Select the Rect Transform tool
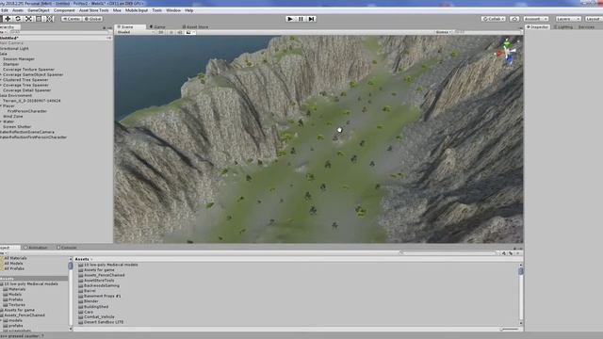 pos(39,19)
